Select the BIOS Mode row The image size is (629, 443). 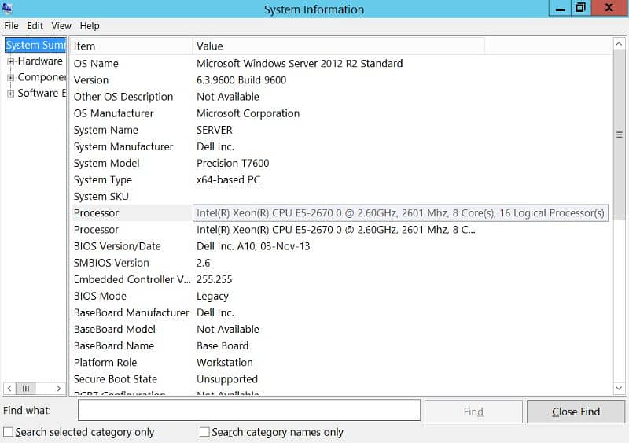pyautogui.click(x=340, y=296)
